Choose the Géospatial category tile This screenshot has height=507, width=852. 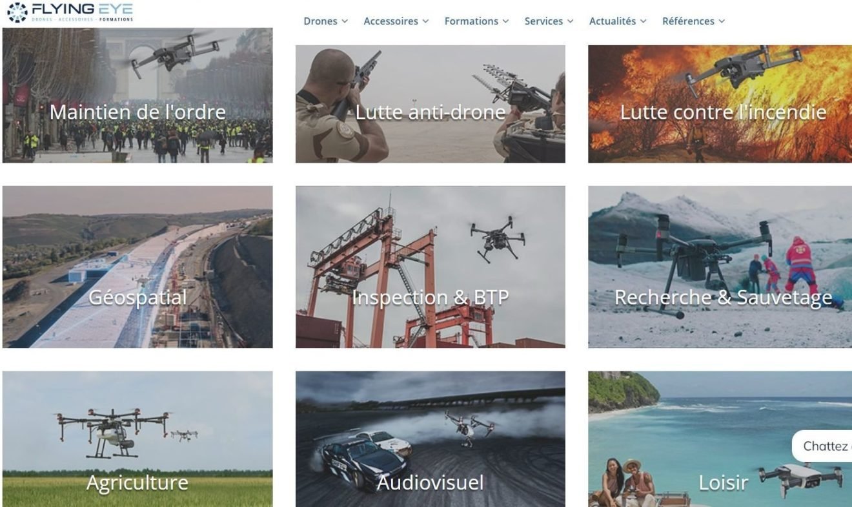(x=137, y=267)
